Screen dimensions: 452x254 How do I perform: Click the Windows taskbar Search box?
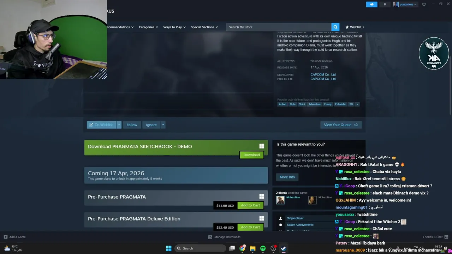tap(201, 248)
